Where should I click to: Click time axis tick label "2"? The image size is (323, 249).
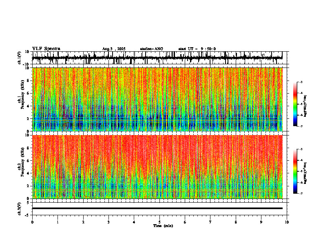[83, 222]
